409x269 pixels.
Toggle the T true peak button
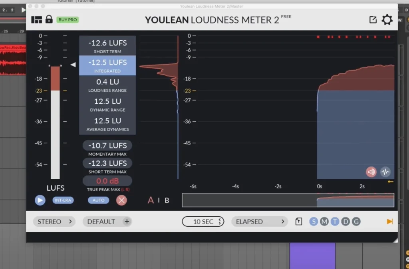coord(335,222)
